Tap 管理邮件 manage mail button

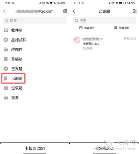tap(122, 28)
